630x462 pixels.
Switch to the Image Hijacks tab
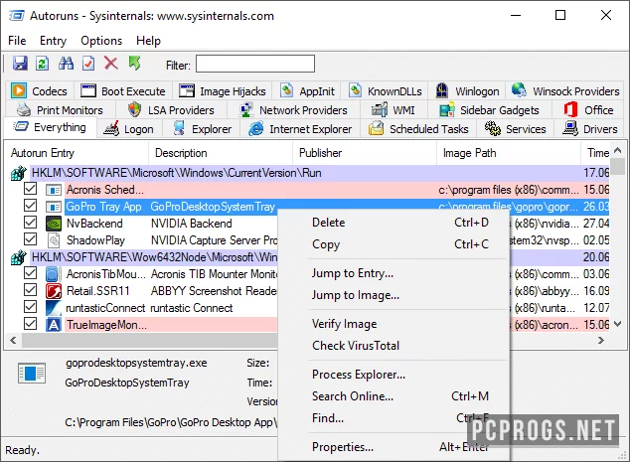[223, 91]
